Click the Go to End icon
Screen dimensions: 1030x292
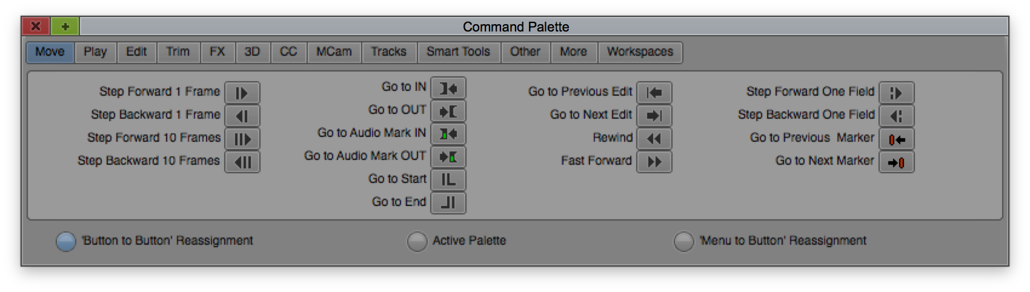point(448,203)
